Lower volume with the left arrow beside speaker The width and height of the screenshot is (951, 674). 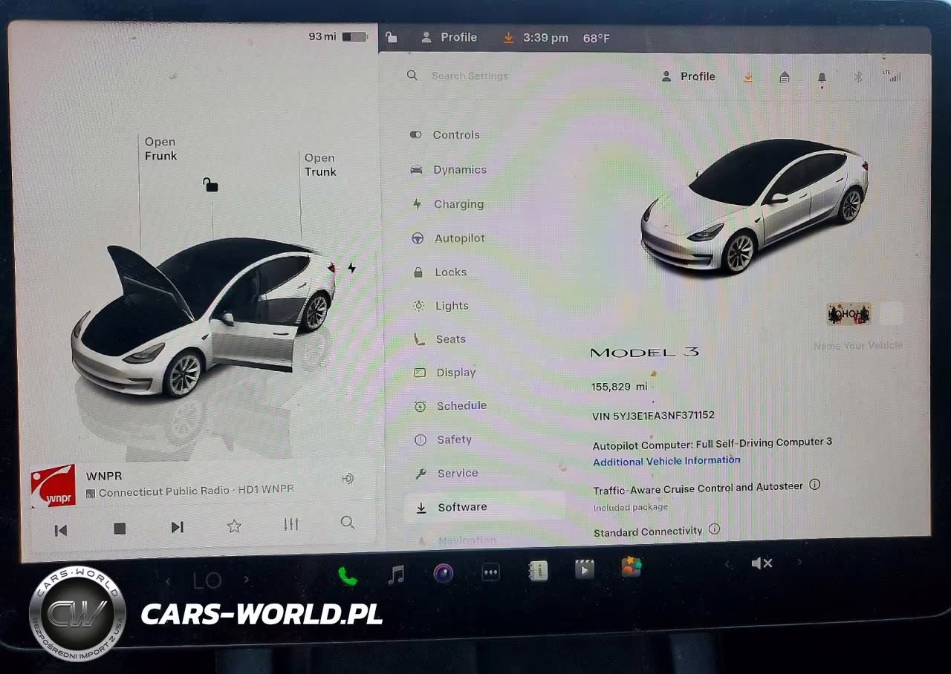click(x=728, y=565)
